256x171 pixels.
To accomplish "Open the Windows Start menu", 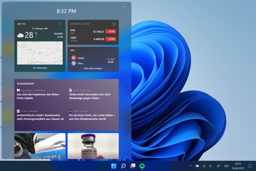I will pos(114,166).
